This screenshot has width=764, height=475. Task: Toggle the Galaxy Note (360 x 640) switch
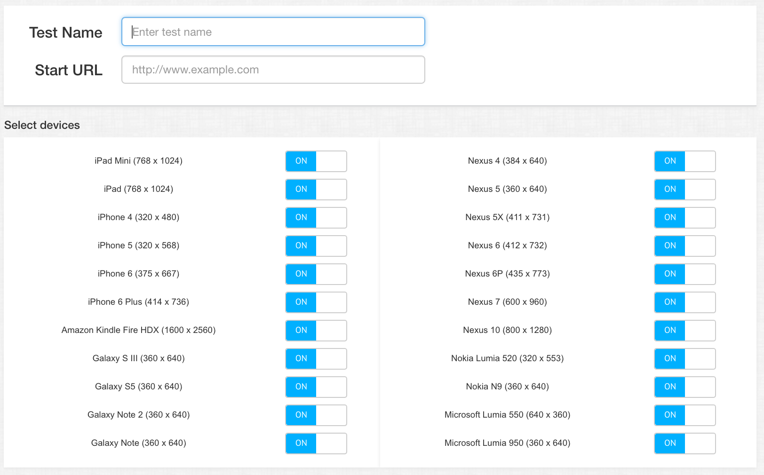pyautogui.click(x=316, y=443)
